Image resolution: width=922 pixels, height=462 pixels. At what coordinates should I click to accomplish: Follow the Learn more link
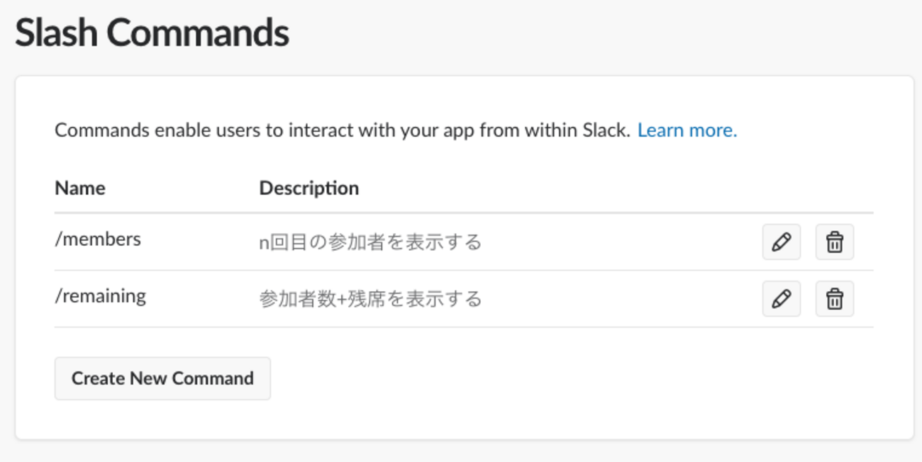[687, 130]
